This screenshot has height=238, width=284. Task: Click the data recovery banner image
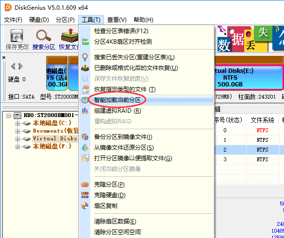point(251,38)
